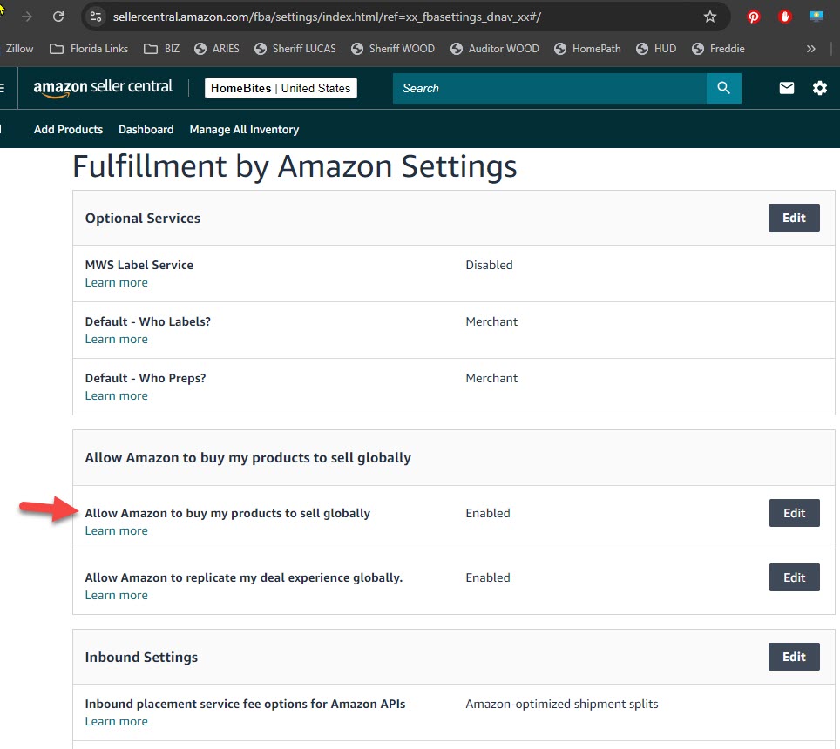
Task: Open the Sheriff WOOD bookmark
Action: [x=393, y=49]
